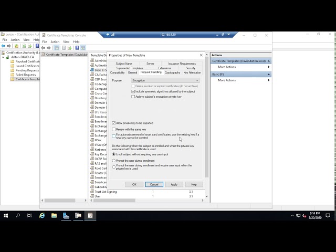Open taskbar Search
Viewport: 336px width, 252px height.
click(x=18, y=216)
